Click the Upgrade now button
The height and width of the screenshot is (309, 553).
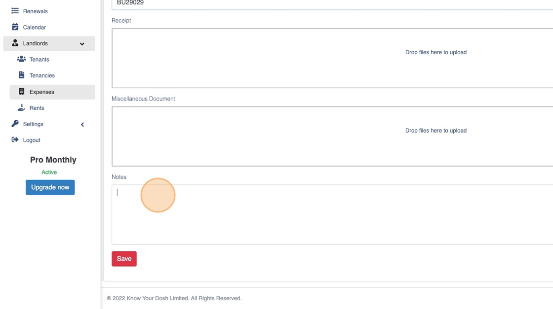pos(50,187)
